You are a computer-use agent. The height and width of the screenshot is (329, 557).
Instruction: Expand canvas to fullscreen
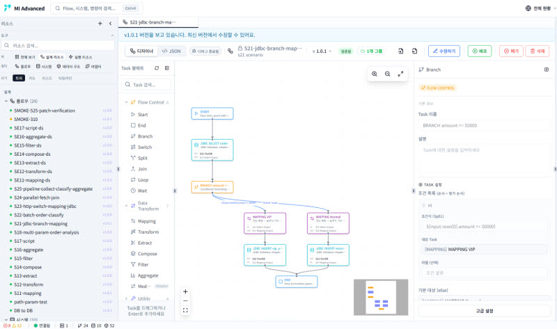click(x=400, y=74)
